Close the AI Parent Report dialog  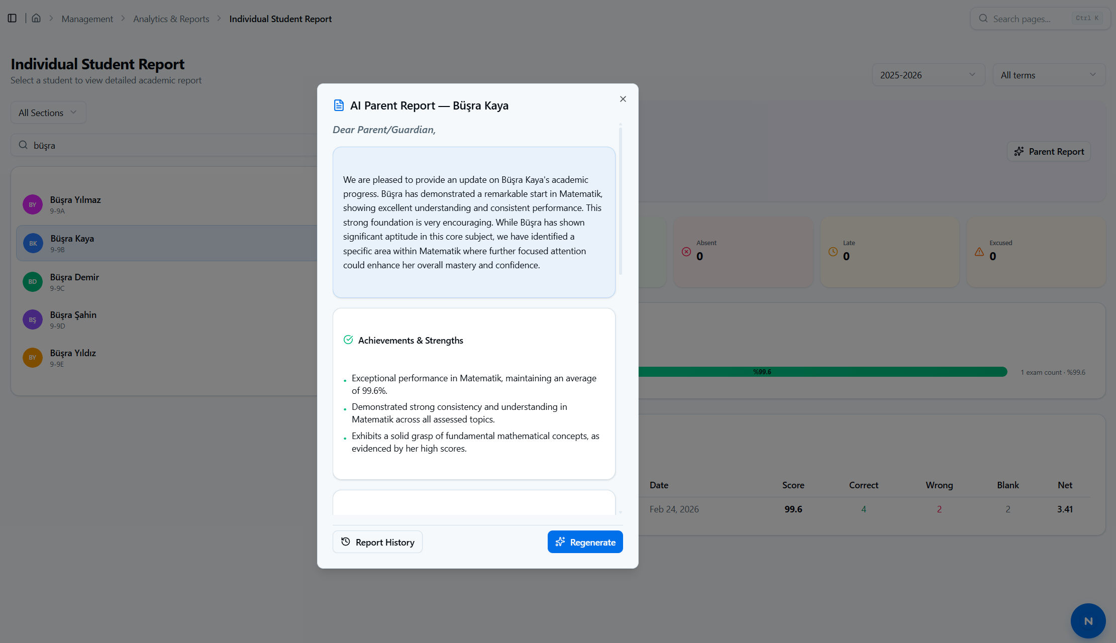coord(623,99)
